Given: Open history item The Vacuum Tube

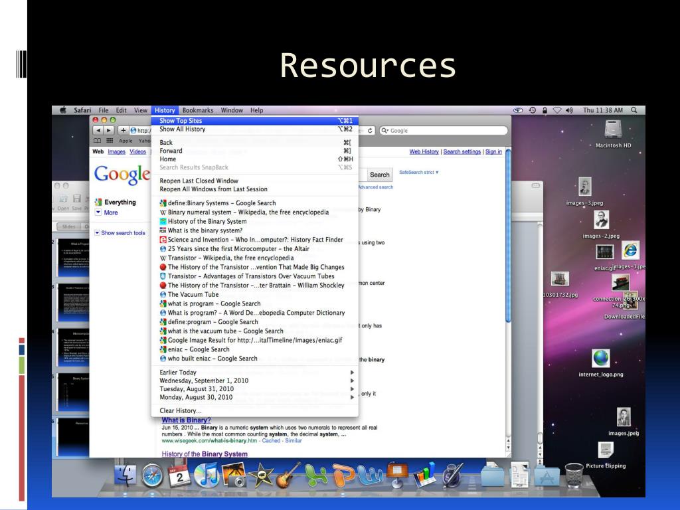Looking at the screenshot, I should 255,294.
